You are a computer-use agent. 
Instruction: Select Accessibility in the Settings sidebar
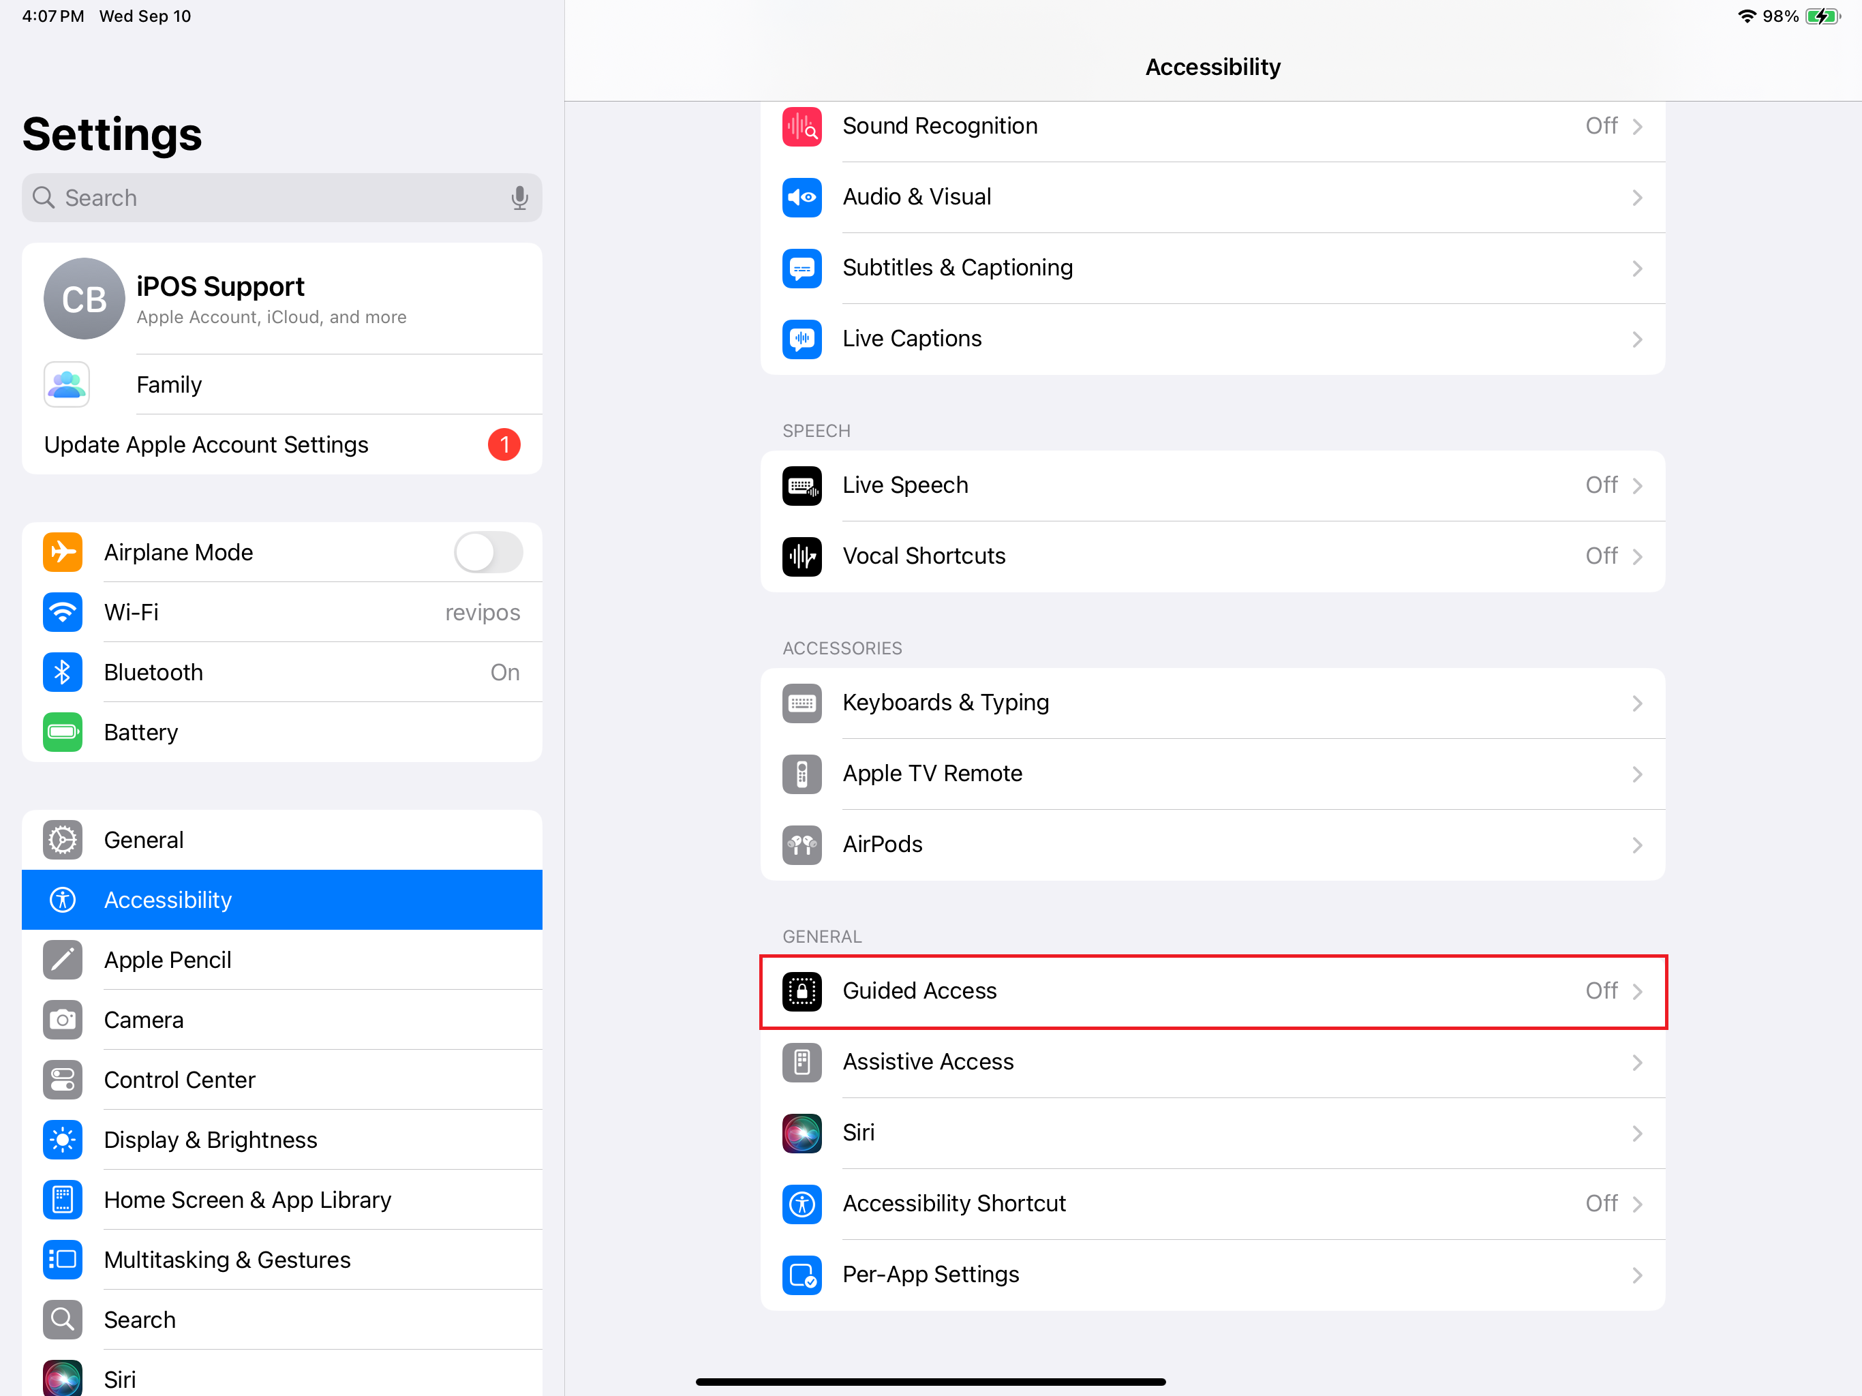[x=282, y=900]
